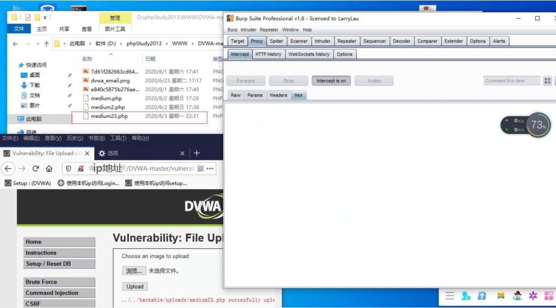The height and width of the screenshot is (308, 556).
Task: Click the Action button in Burp
Action: (x=374, y=81)
